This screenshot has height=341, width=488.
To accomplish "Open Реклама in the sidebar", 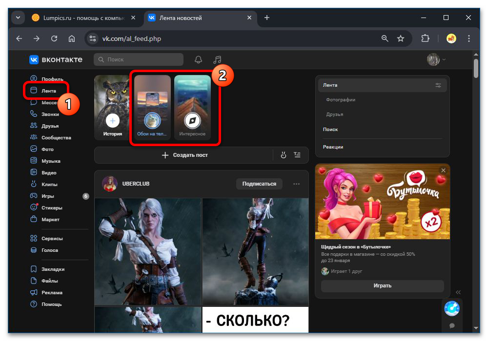I will [x=47, y=293].
